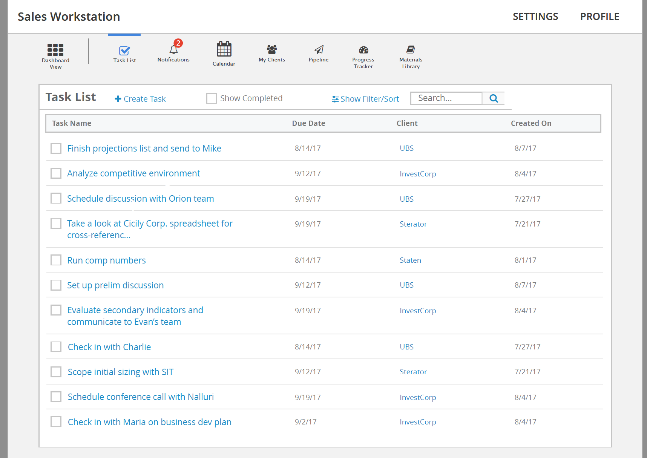Click due date 9/2/17
Image resolution: width=647 pixels, height=458 pixels.
[x=306, y=422]
